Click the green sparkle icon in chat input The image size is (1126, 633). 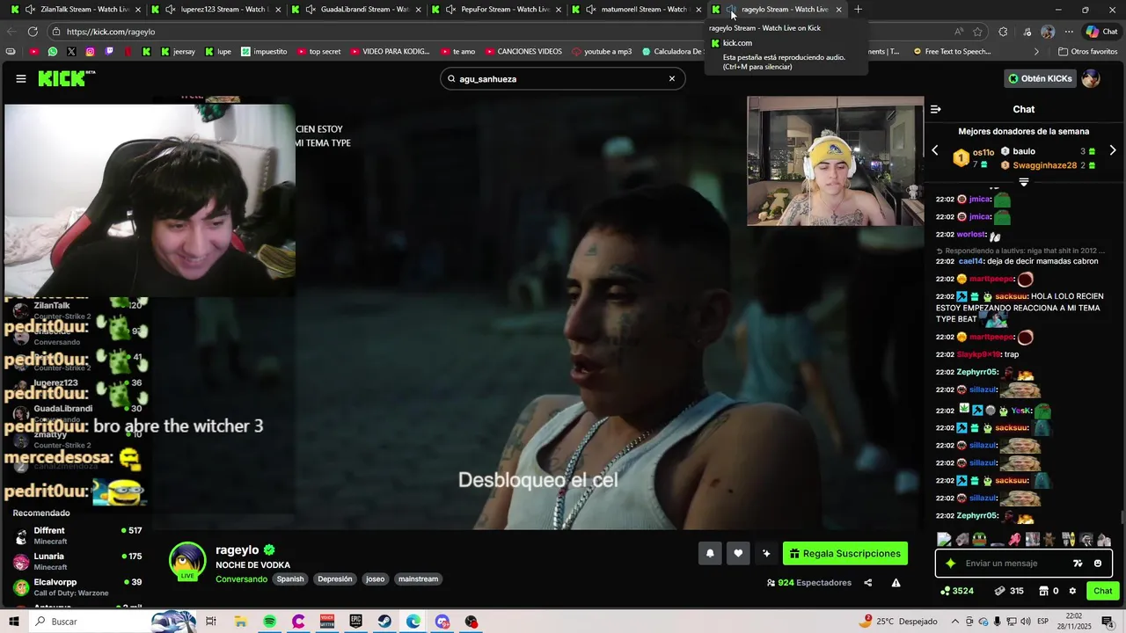pos(950,564)
